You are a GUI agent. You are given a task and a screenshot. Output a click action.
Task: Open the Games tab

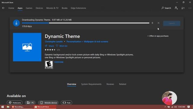pos(29,8)
